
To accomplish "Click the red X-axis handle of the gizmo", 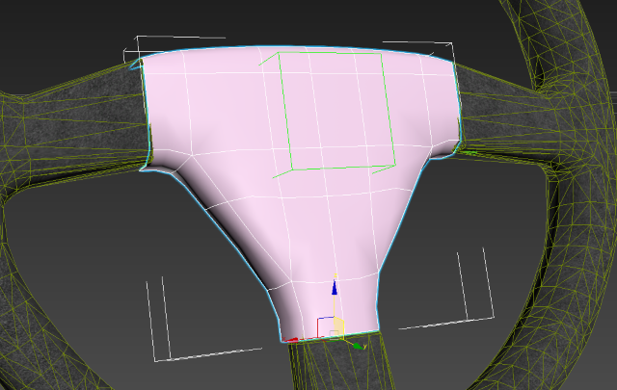I will pos(292,340).
